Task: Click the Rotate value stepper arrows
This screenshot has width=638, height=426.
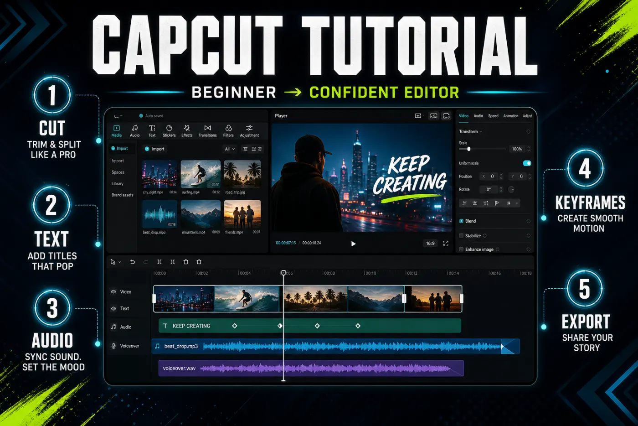Action: click(x=501, y=189)
